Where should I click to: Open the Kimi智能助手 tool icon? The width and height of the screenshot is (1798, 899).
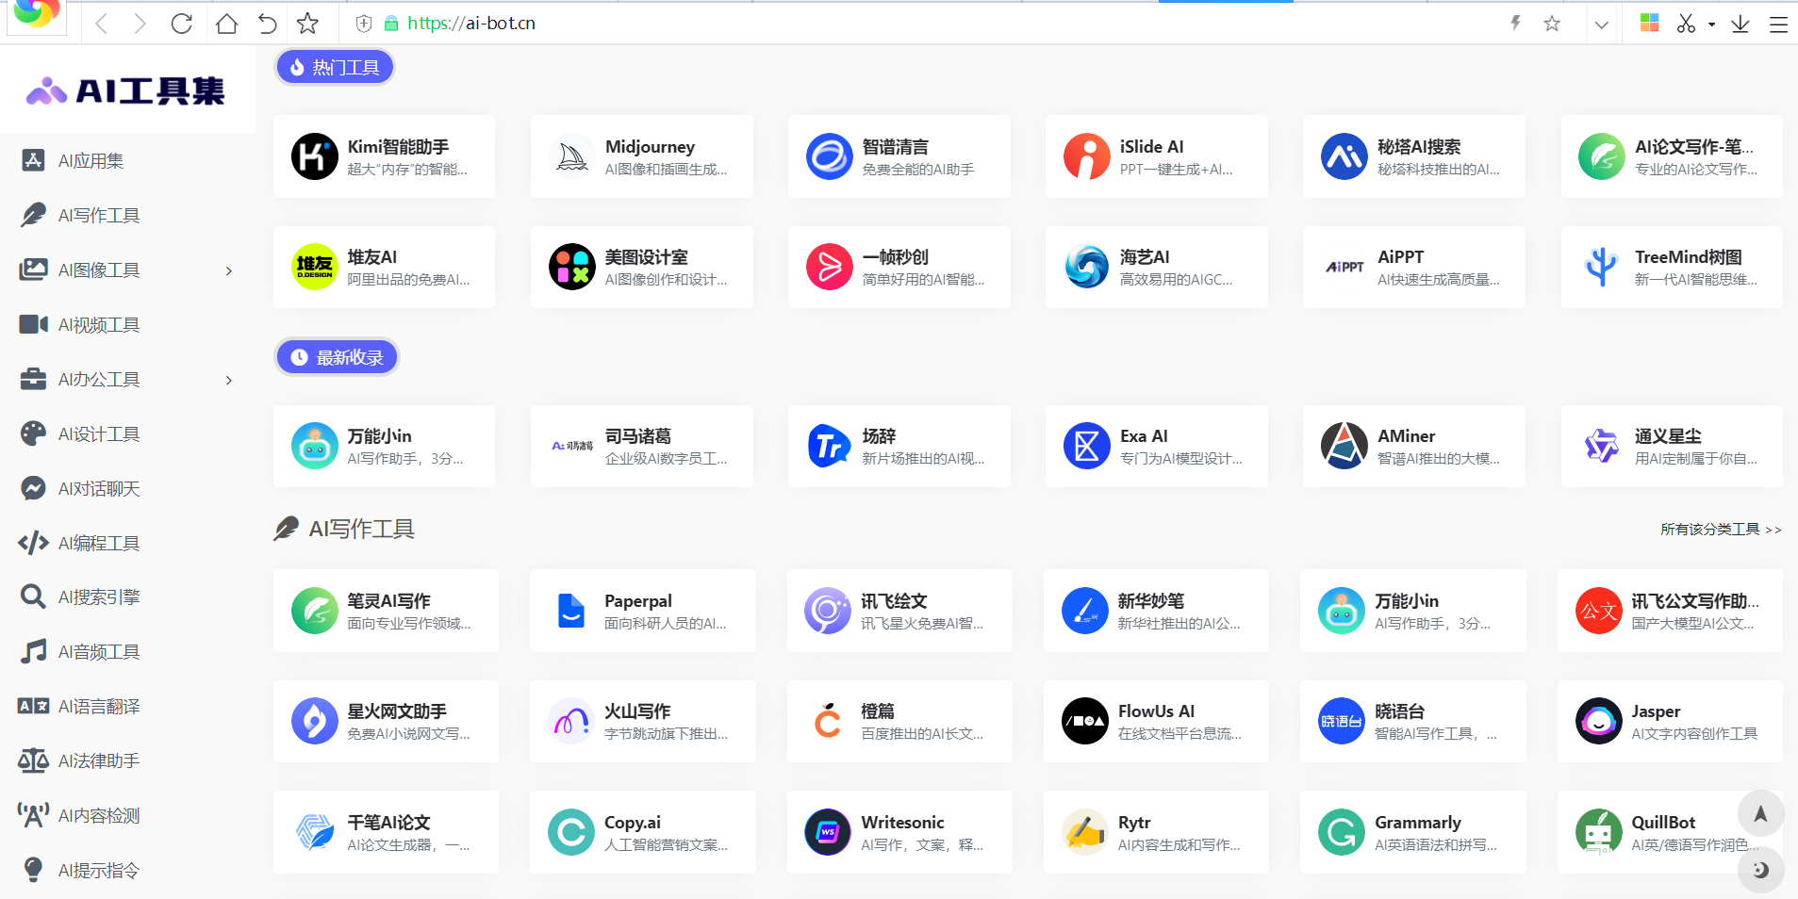pyautogui.click(x=314, y=156)
